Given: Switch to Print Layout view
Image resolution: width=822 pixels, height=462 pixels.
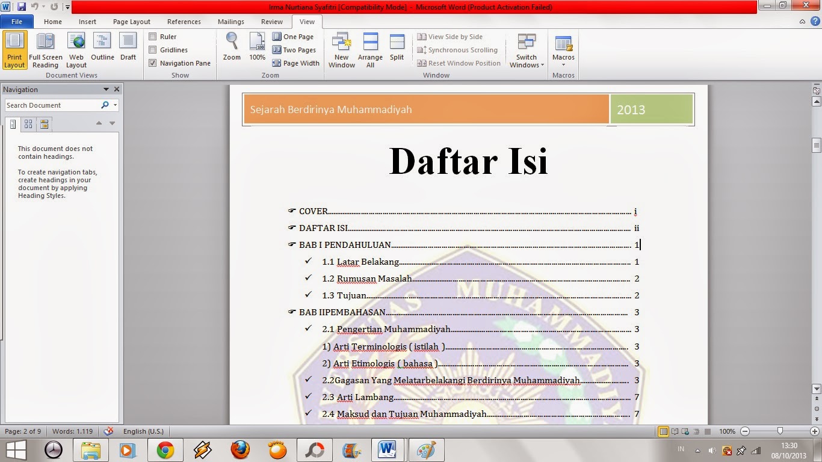Looking at the screenshot, I should pyautogui.click(x=14, y=51).
